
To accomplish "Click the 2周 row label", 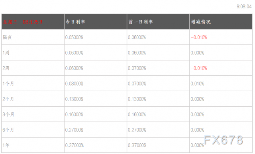I will [6, 68].
